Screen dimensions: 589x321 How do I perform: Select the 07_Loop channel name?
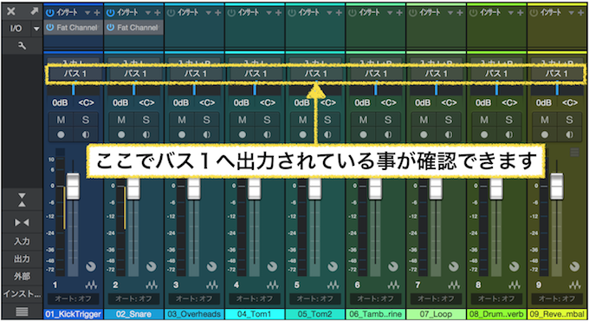click(x=437, y=314)
